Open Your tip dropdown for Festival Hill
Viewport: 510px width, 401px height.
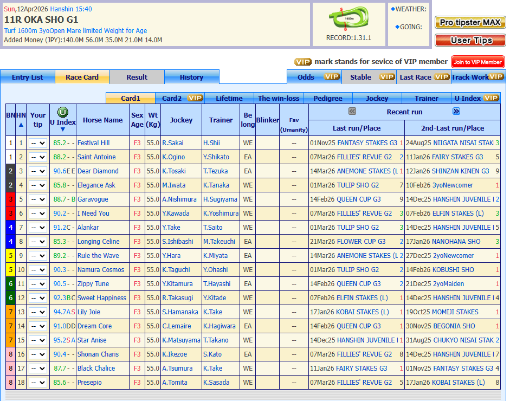pyautogui.click(x=38, y=143)
